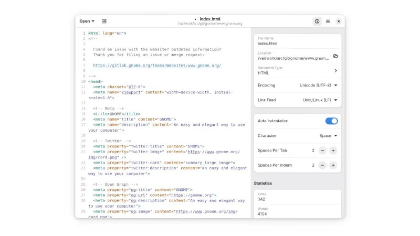Open Document Type HTML chevron

click(x=335, y=71)
